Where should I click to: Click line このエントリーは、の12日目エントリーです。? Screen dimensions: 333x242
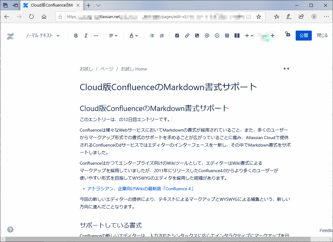(x=125, y=119)
